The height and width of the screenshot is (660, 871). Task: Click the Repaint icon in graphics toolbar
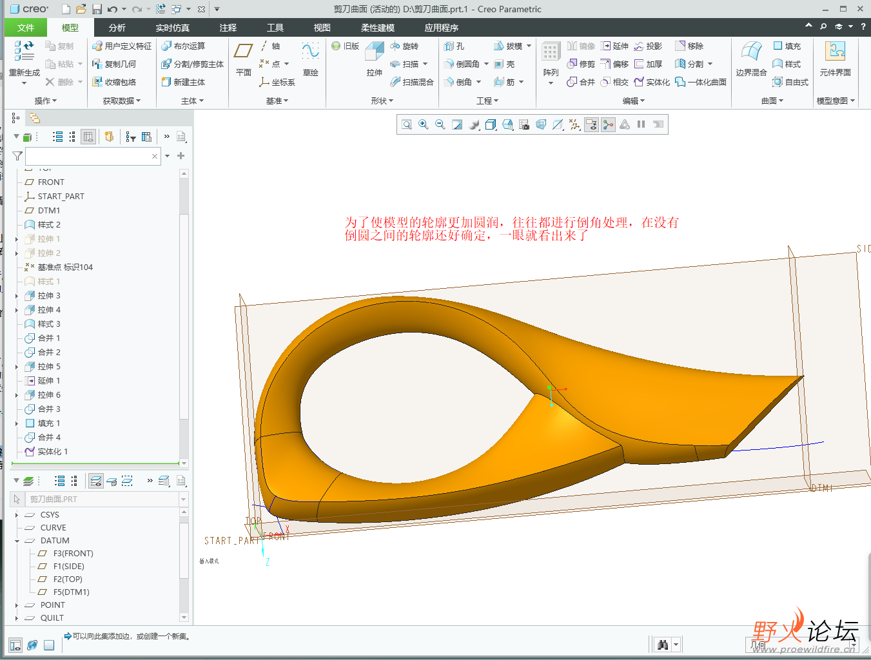(457, 124)
